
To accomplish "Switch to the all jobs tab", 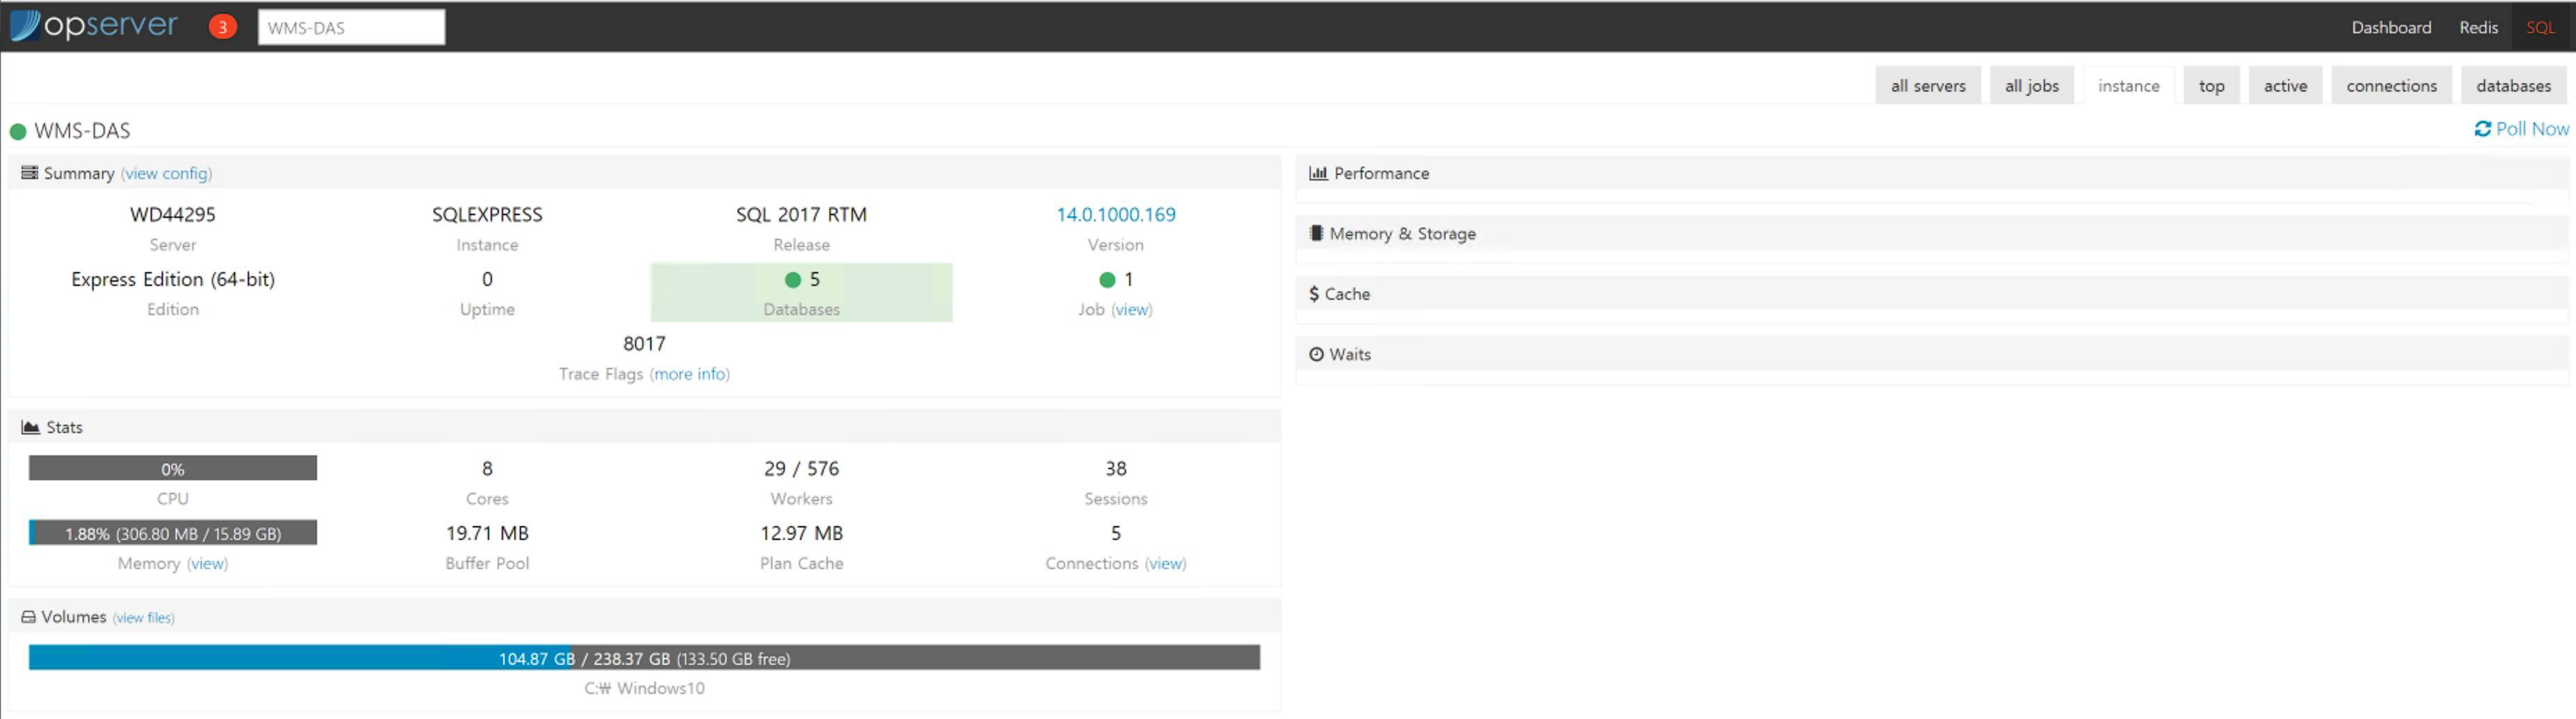I will (x=2031, y=86).
